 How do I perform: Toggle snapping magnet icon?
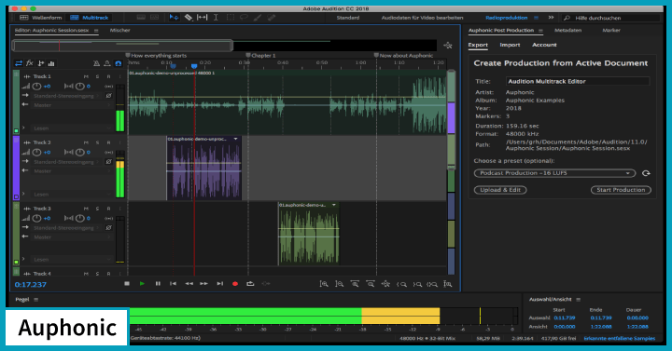(x=119, y=63)
